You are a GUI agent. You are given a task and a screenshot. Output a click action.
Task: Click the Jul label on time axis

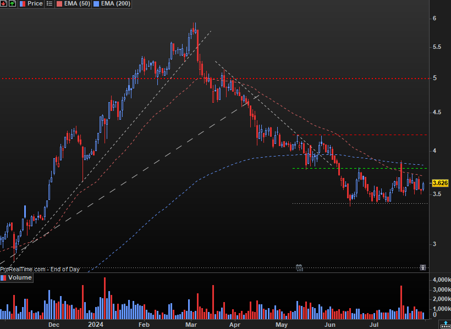(374, 325)
